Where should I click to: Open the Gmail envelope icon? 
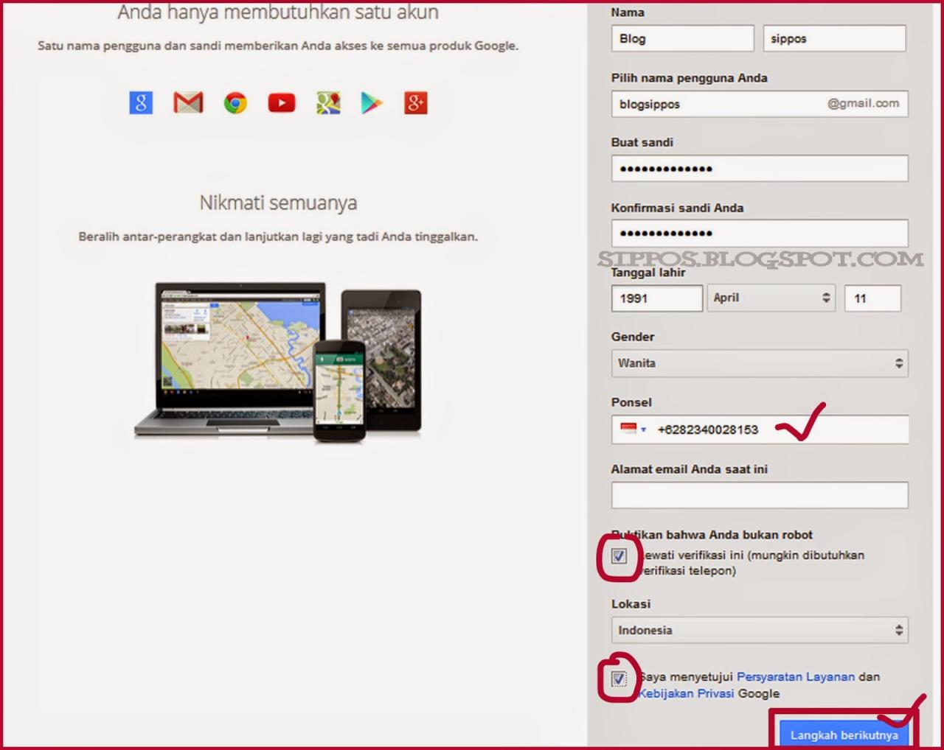(188, 102)
